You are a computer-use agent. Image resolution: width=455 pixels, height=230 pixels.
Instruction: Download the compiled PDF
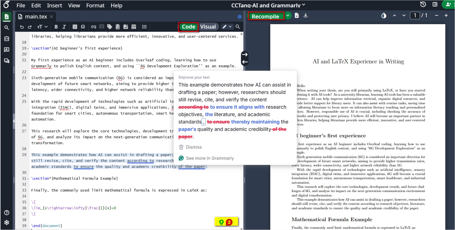tap(306, 16)
